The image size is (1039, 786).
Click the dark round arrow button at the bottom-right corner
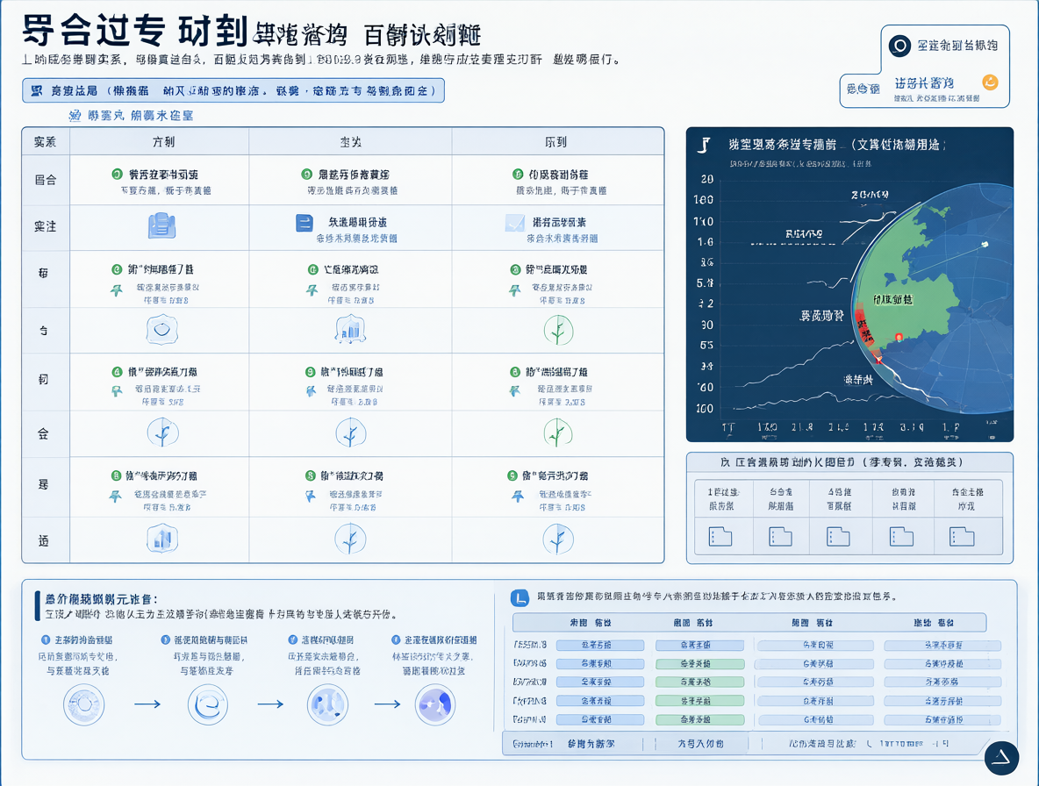(1001, 758)
